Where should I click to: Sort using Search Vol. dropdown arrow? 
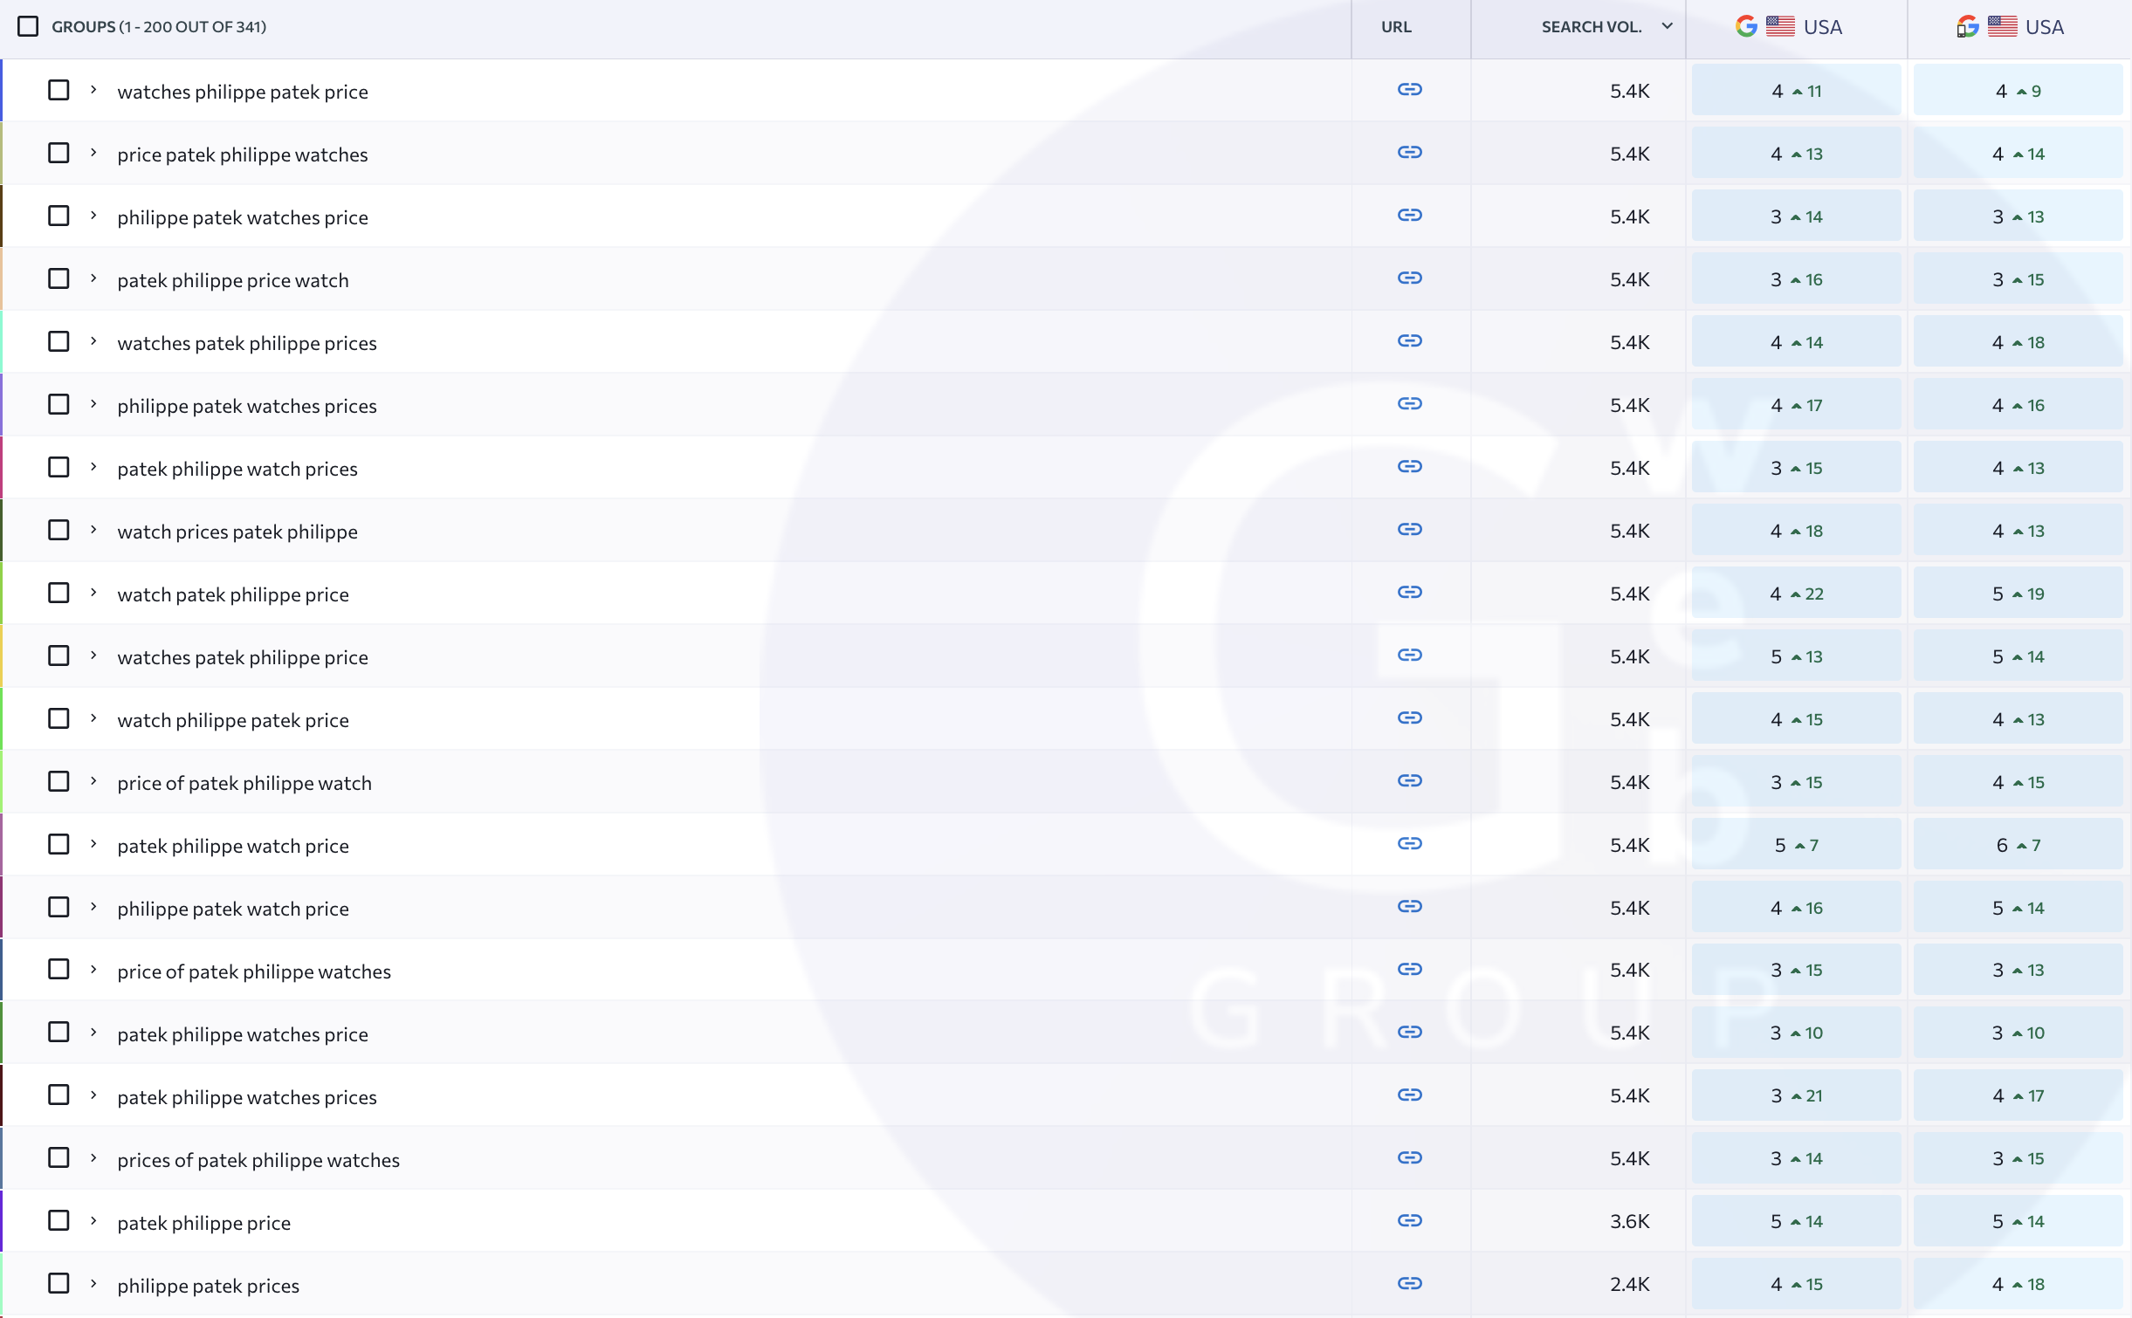coord(1667,26)
